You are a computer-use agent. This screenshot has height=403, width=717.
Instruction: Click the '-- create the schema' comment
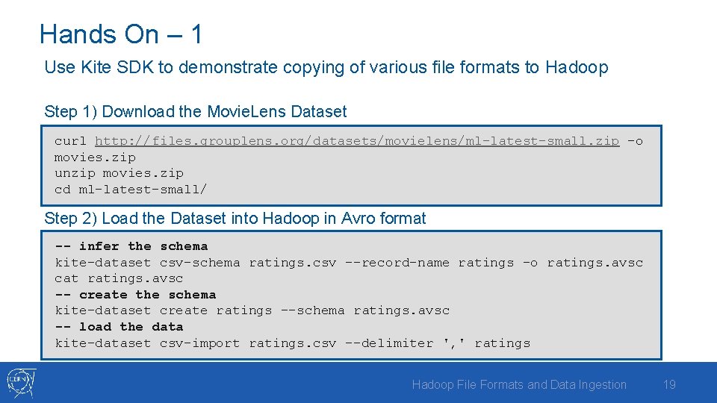[135, 295]
